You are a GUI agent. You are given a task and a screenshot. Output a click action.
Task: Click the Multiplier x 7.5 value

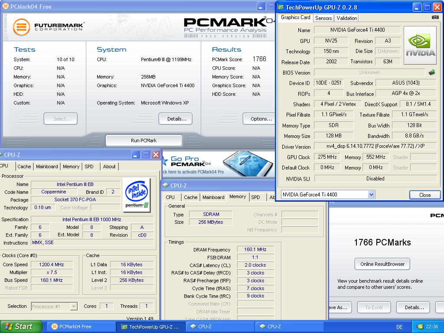pos(52,272)
